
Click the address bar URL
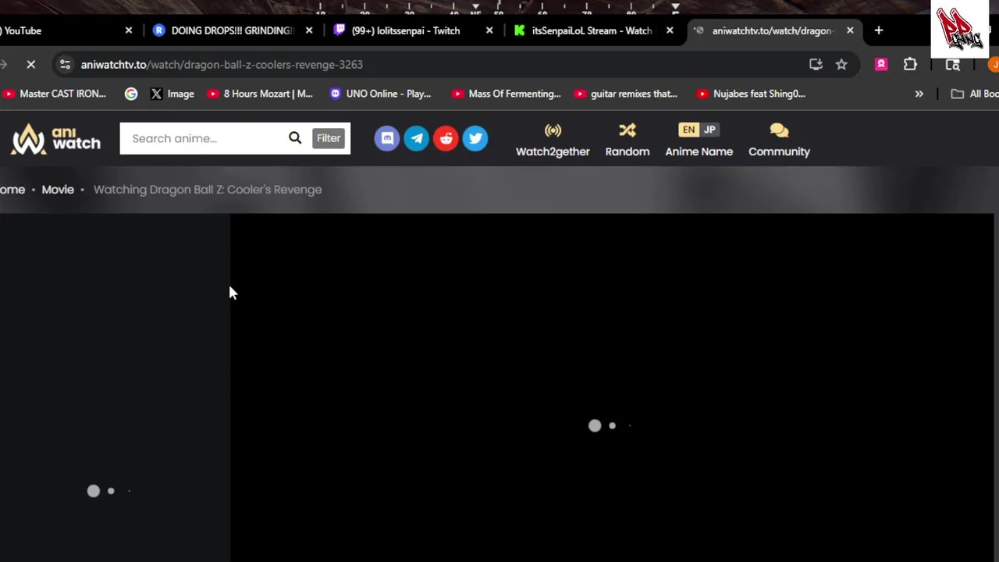pyautogui.click(x=222, y=65)
